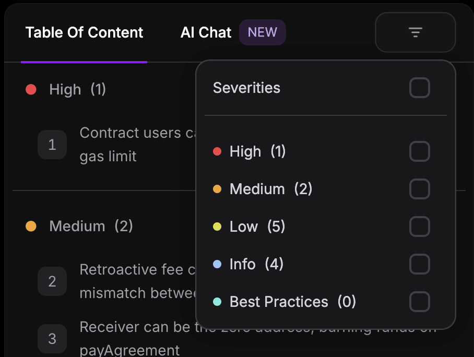Click the numbered badge 1

point(52,145)
